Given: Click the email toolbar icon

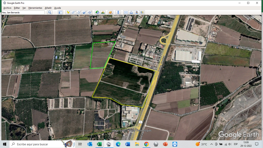Looking at the screenshot, I should pos(126,12).
